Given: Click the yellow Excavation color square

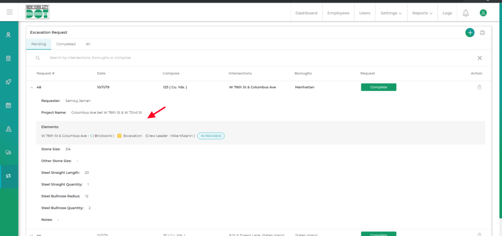Looking at the screenshot, I should 120,136.
